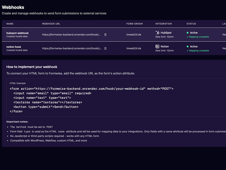Screen dimensions: 226x170
Task: Click note about WordPress and Webflow compatibility
Action: pyautogui.click(x=49, y=141)
